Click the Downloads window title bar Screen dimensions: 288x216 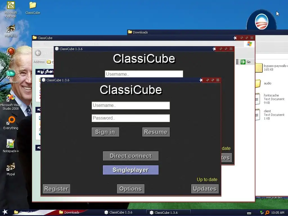[208, 32]
